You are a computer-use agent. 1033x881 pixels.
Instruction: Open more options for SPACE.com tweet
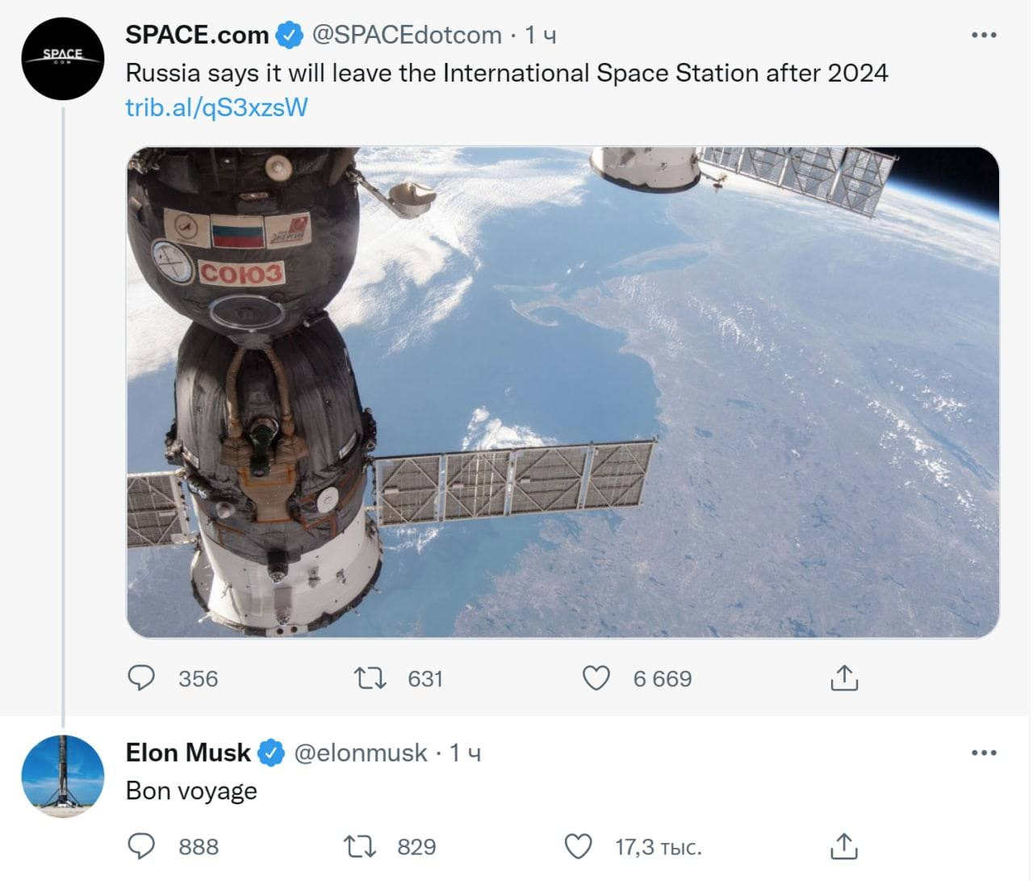coord(984,36)
